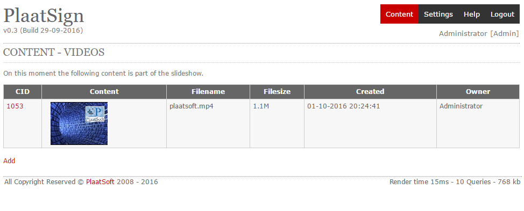Screen dimensions: 524x211
Task: Click the PlaatSign title logo
Action: click(x=44, y=16)
